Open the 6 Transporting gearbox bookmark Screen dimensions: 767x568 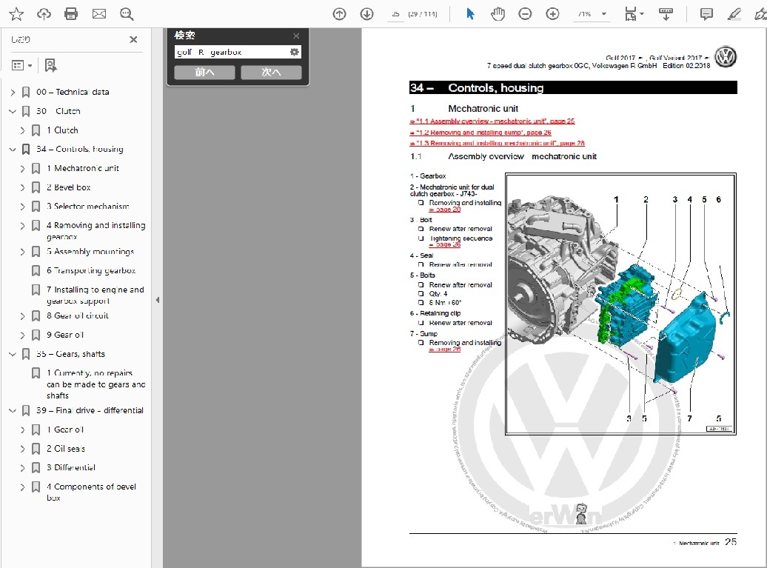[x=91, y=270]
